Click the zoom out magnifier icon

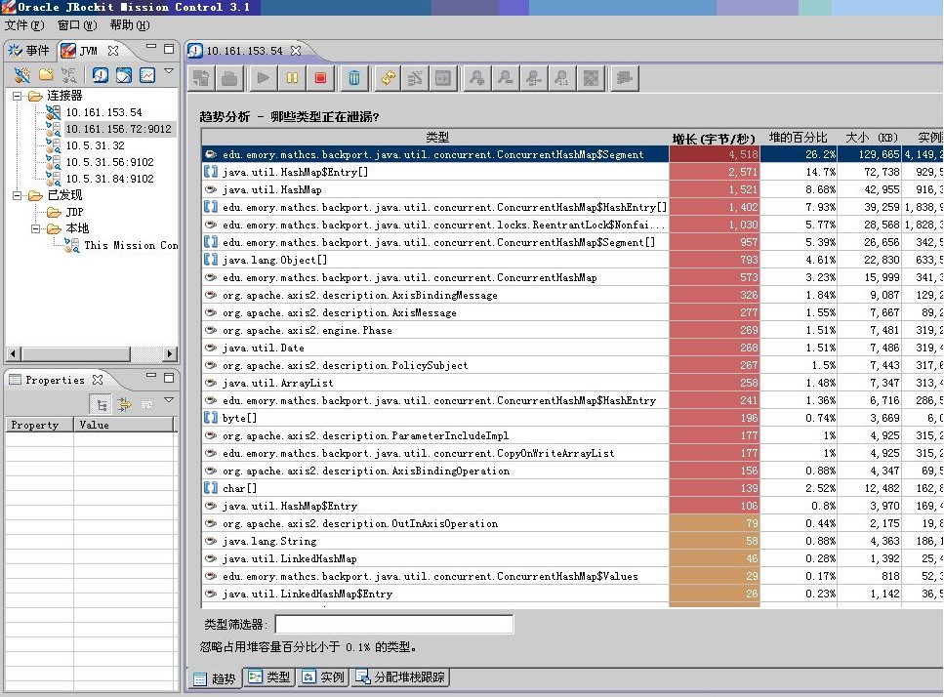click(x=505, y=78)
